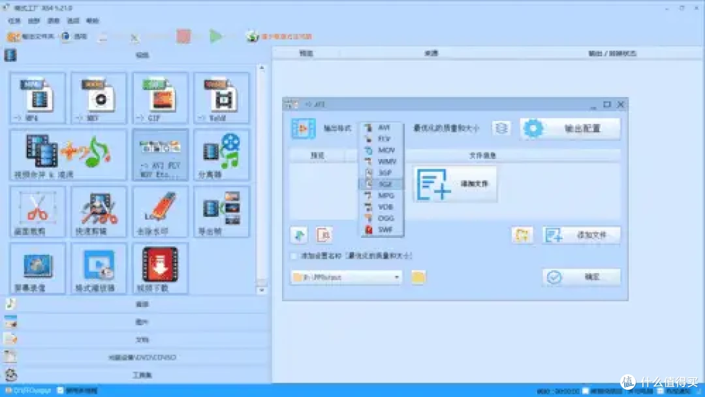Click the clip options icon beside green arrow
The image size is (705, 397).
324,235
